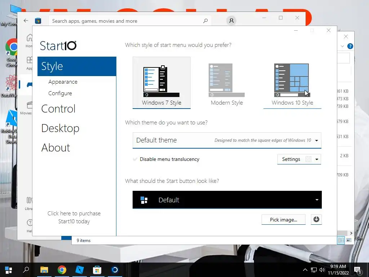Viewport: 369px width, 277px height.
Task: Open the notification center icon
Action: [x=357, y=270]
